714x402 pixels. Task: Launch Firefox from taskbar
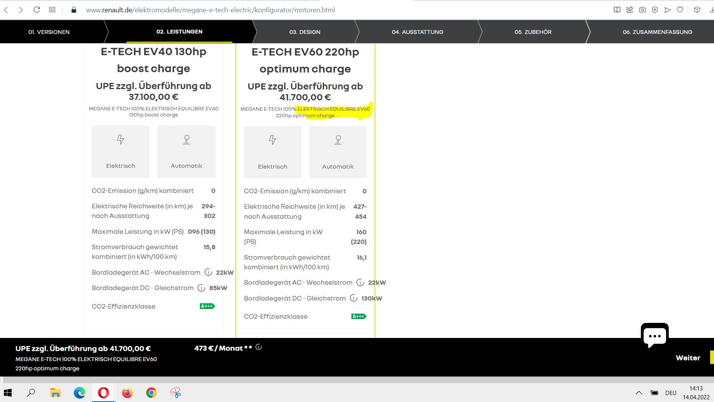127,393
